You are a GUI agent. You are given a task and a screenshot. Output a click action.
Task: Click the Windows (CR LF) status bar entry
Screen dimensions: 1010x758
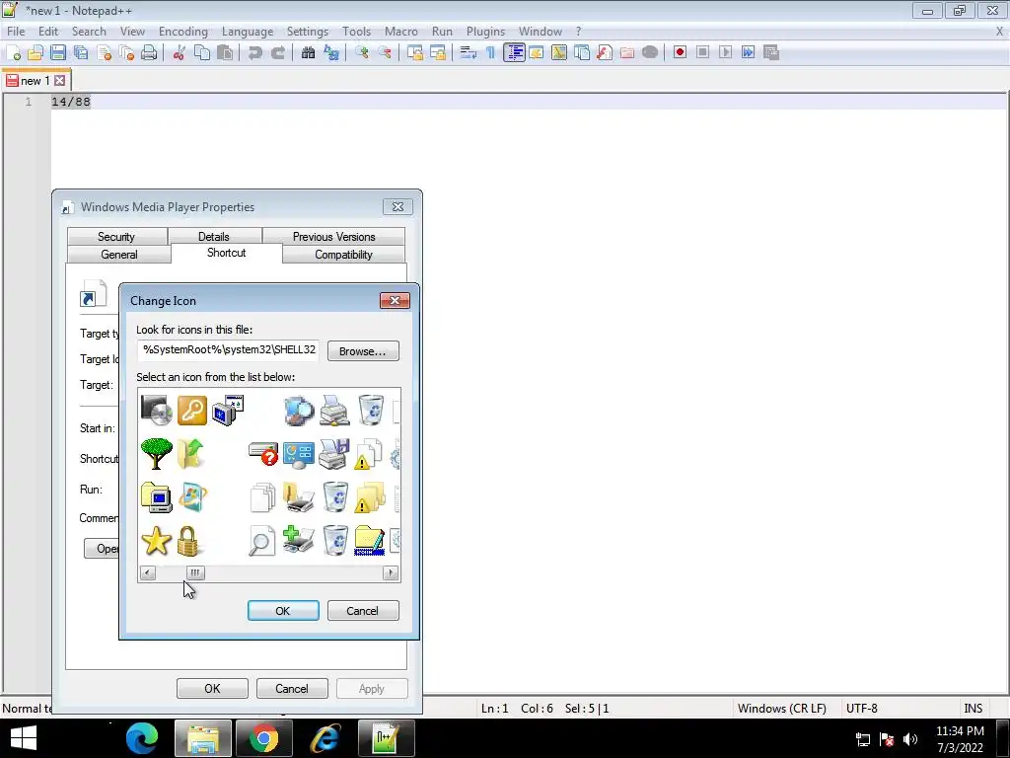pos(781,708)
